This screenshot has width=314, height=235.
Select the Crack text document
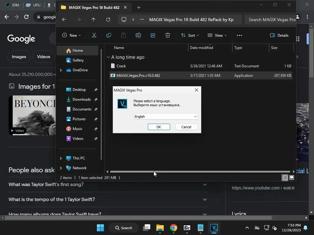click(201, 66)
